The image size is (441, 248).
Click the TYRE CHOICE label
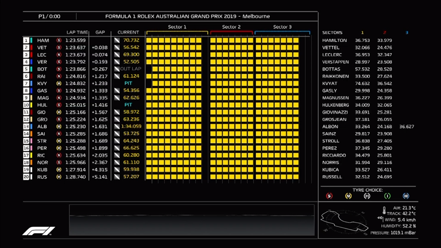point(368,190)
